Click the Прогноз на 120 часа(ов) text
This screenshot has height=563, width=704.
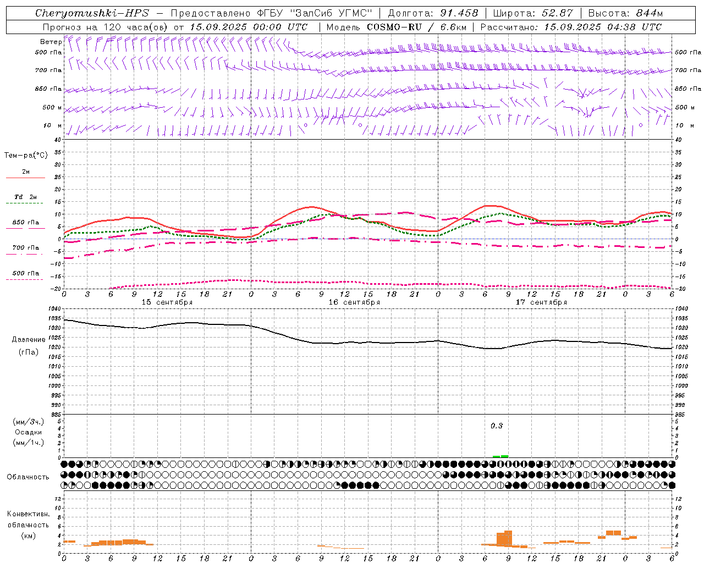tap(106, 27)
